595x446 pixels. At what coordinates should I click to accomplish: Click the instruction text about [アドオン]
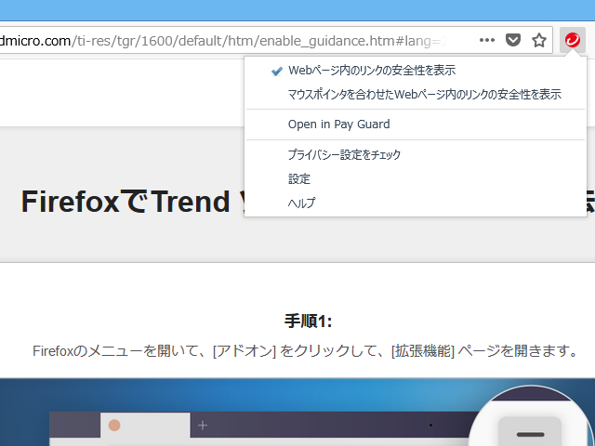coord(305,351)
